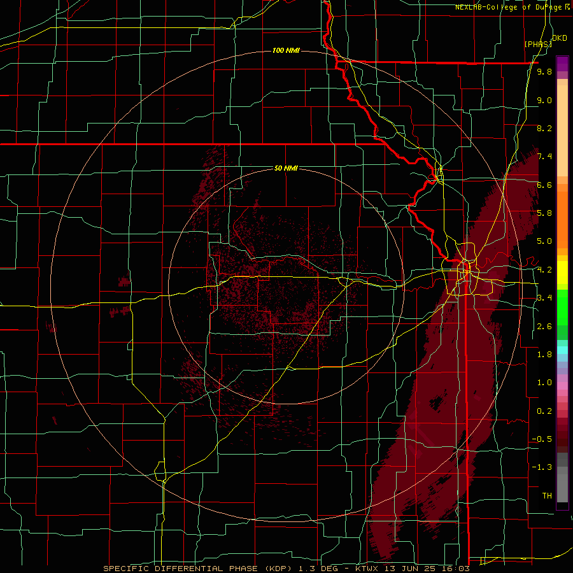The width and height of the screenshot is (573, 573).
Task: Click the 16:03 time in the caption
Action: (x=455, y=569)
